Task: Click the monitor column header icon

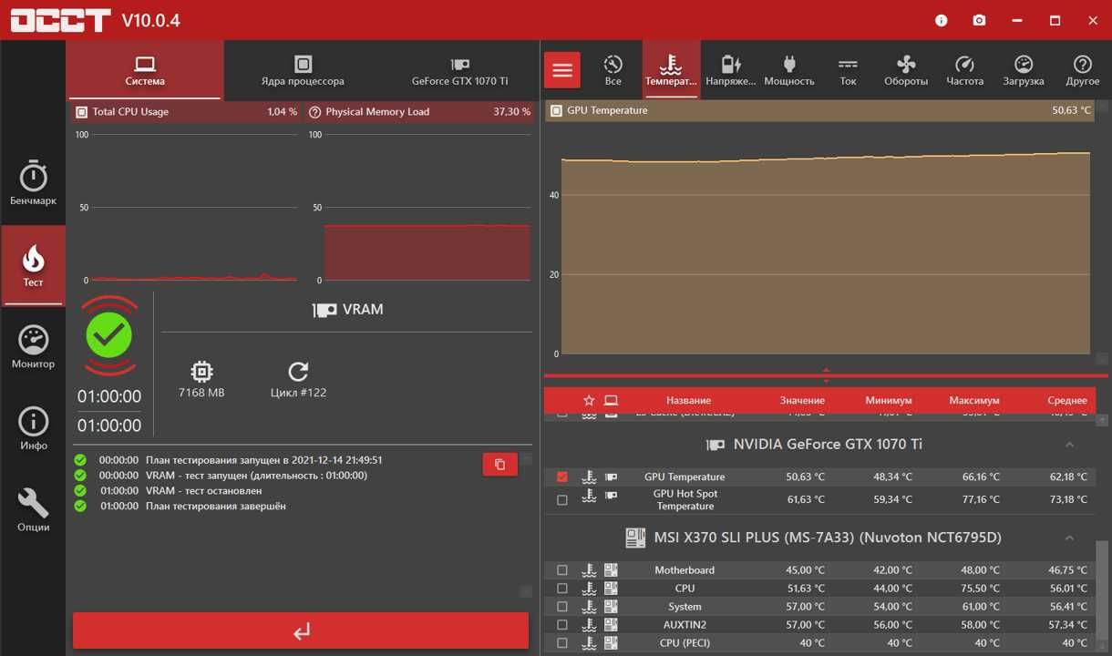Action: coord(611,400)
